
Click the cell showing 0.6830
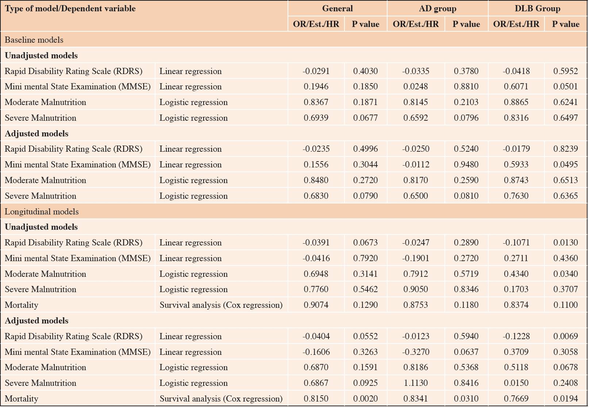tap(316, 196)
